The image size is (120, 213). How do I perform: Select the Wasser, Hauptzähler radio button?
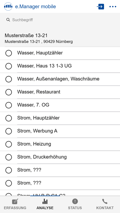click(x=9, y=53)
